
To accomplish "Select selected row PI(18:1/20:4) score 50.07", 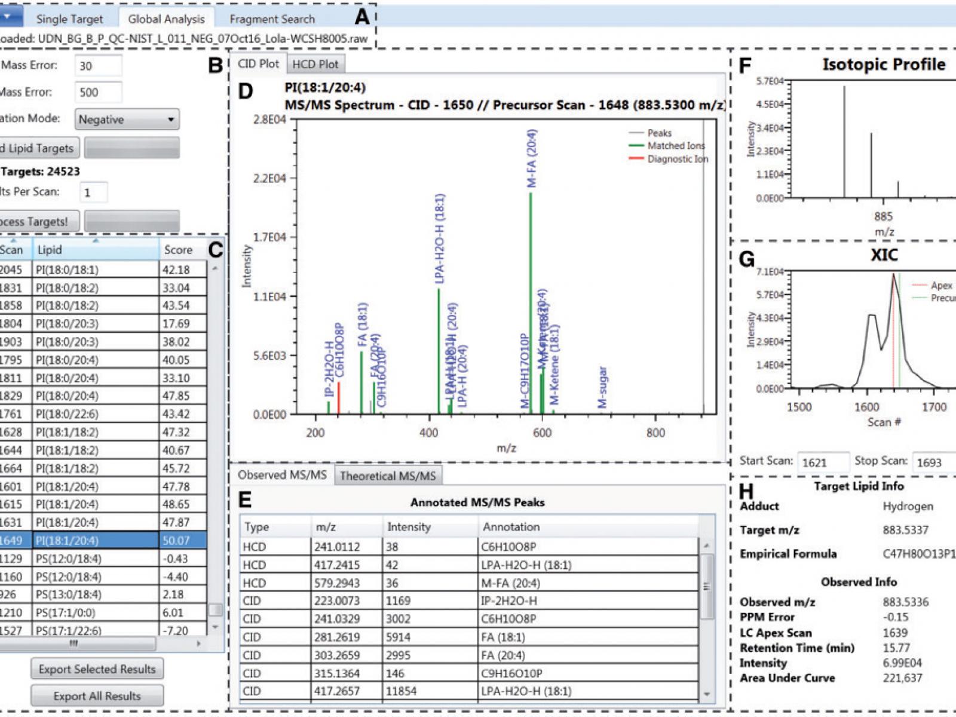I will point(103,540).
